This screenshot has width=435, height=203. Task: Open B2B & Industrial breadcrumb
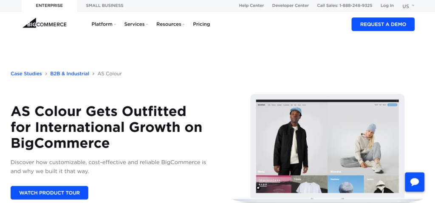[70, 74]
